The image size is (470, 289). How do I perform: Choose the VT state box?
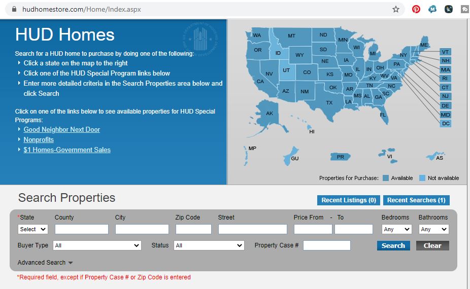pos(445,52)
